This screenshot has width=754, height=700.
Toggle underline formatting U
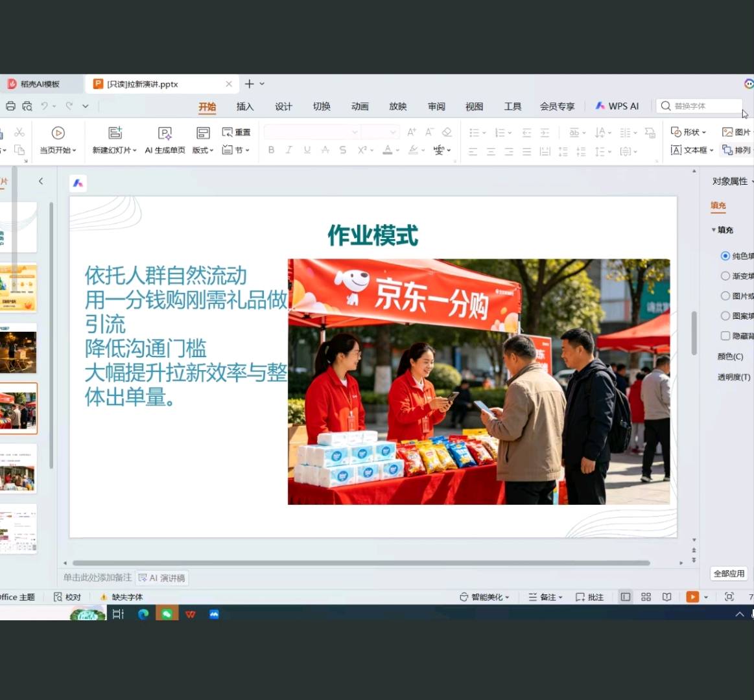tap(307, 150)
